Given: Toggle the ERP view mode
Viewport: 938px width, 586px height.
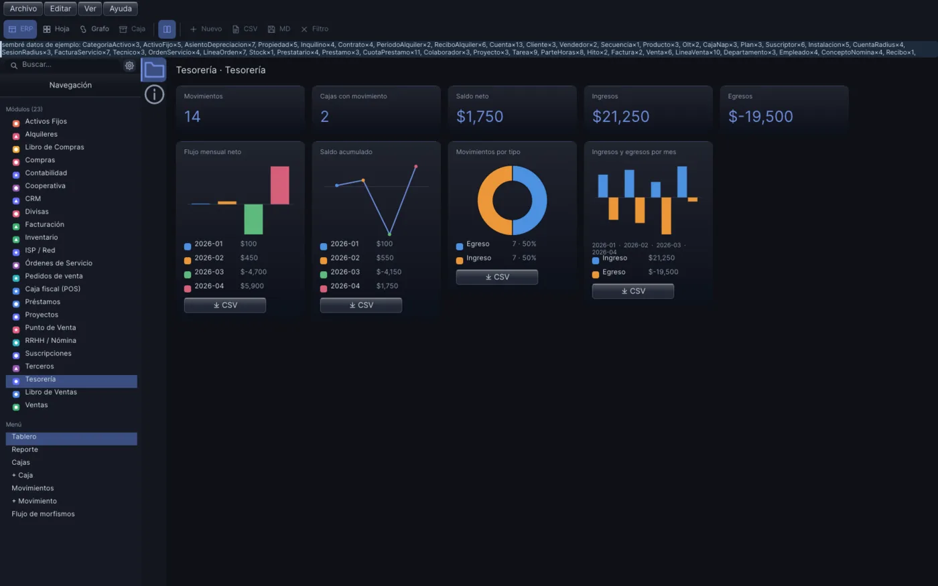Looking at the screenshot, I should click(20, 29).
